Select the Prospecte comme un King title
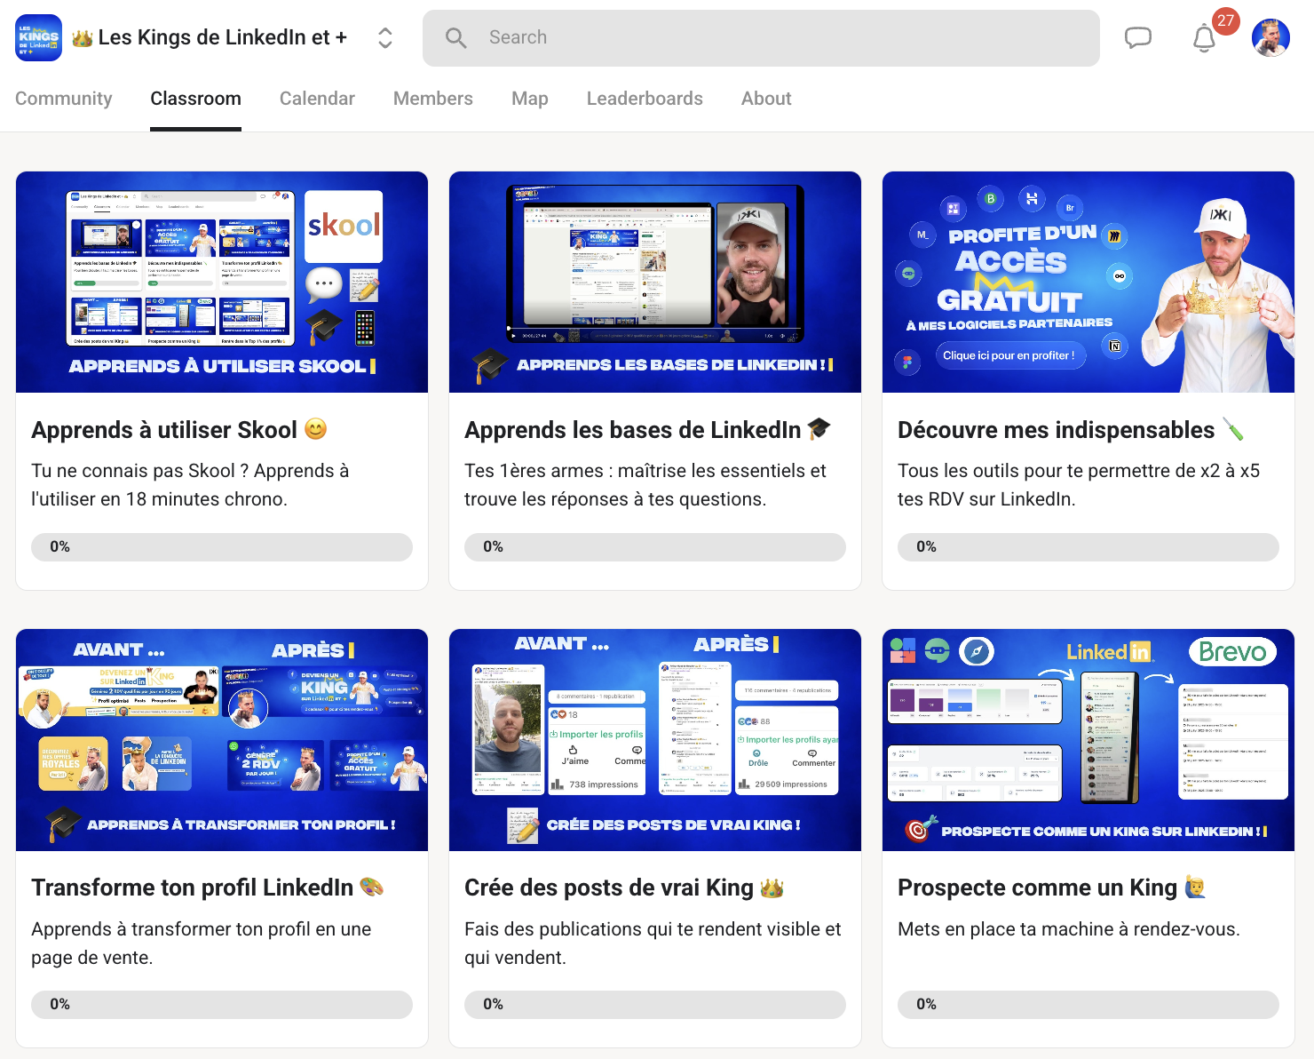1314x1059 pixels. coord(1037,888)
